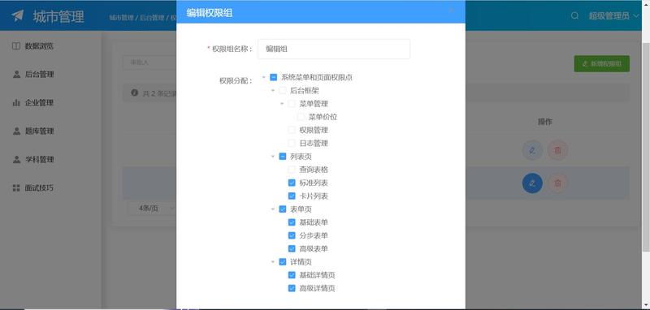This screenshot has height=310, width=650.
Task: Uncheck the 基础详情页 checkbox
Action: click(292, 275)
